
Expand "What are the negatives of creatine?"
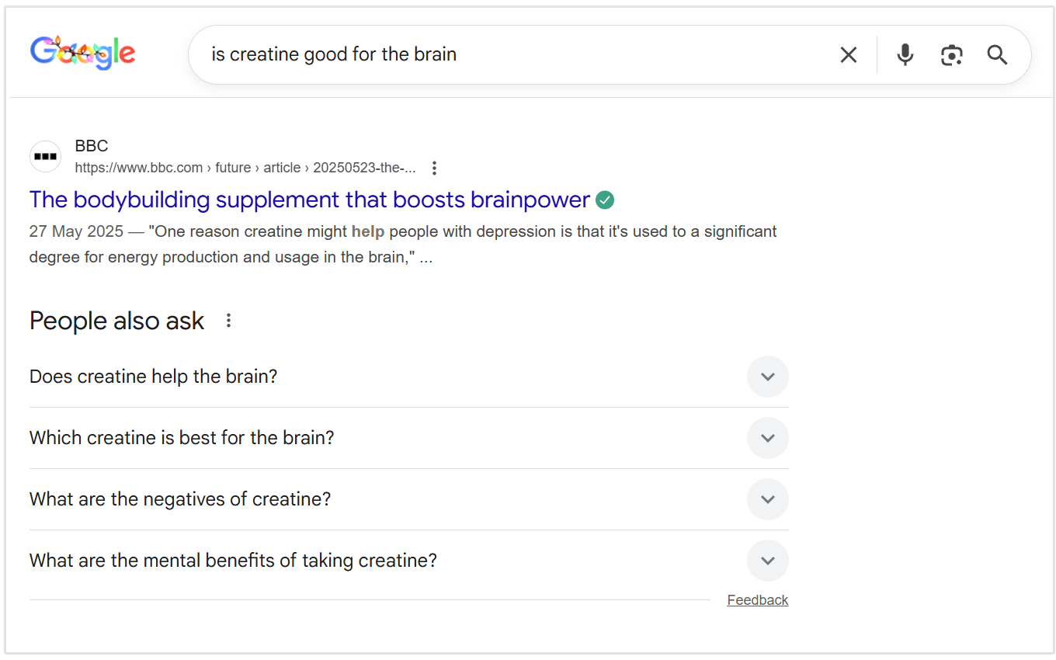767,499
